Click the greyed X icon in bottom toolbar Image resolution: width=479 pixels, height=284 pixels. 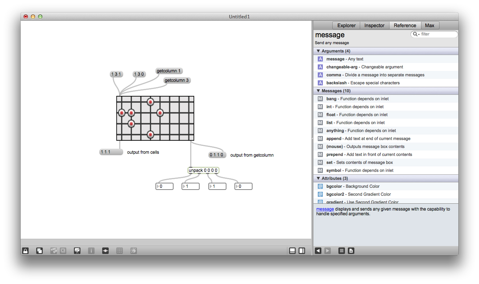(x=63, y=250)
